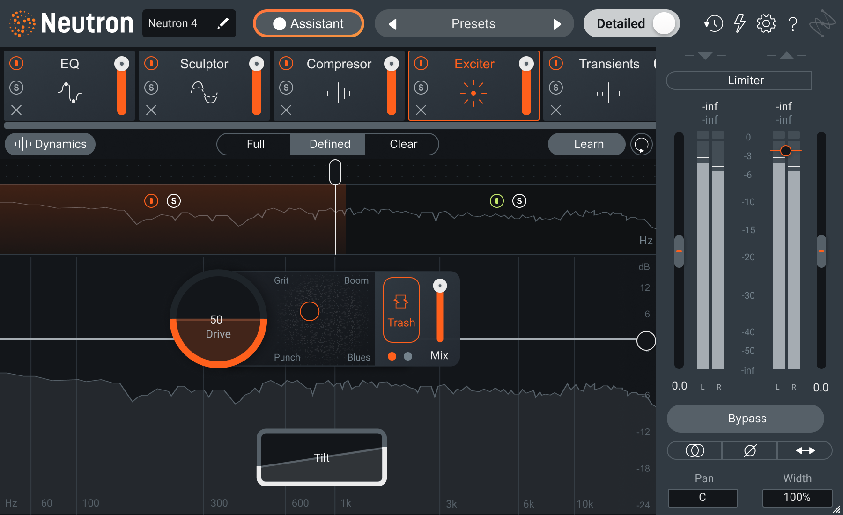Solo the Exciter module
This screenshot has width=843, height=515.
[x=421, y=88]
